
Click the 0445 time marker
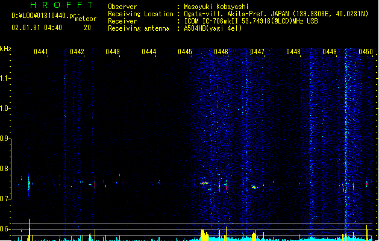(x=185, y=52)
